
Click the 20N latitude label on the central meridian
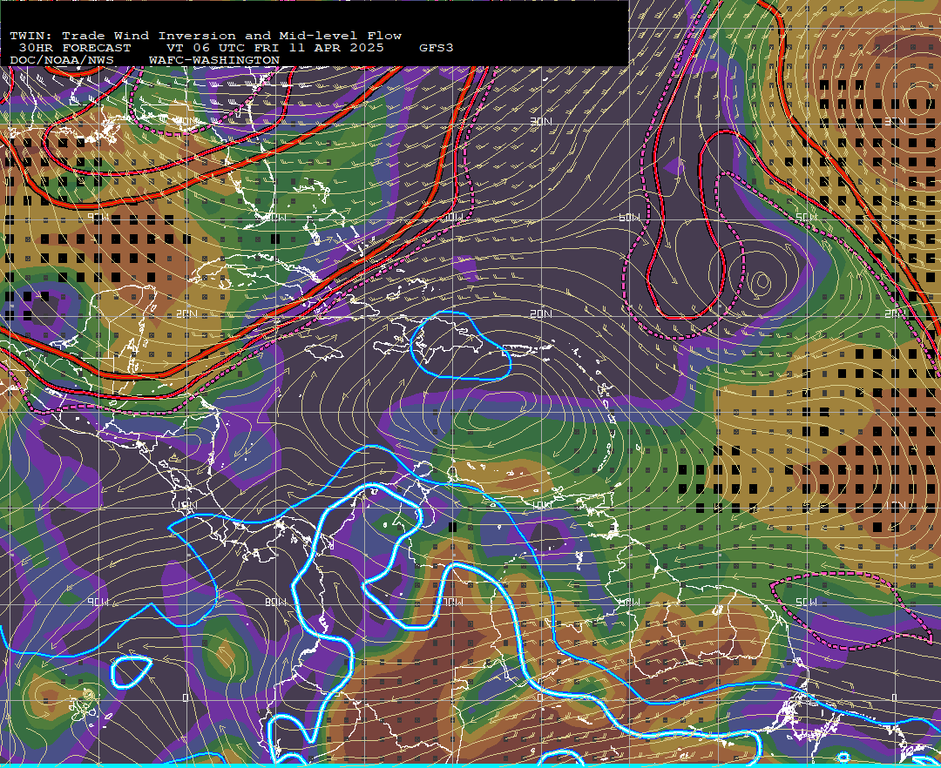(541, 313)
